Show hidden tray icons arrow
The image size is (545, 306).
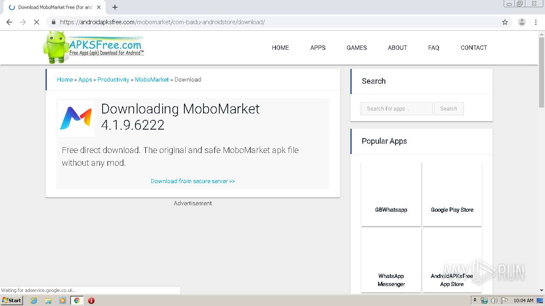tap(475, 300)
